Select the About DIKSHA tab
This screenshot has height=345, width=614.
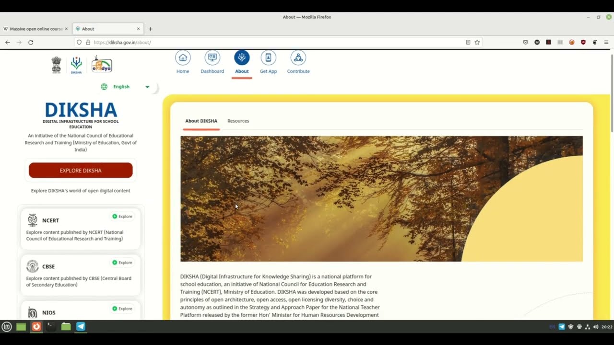pos(201,121)
